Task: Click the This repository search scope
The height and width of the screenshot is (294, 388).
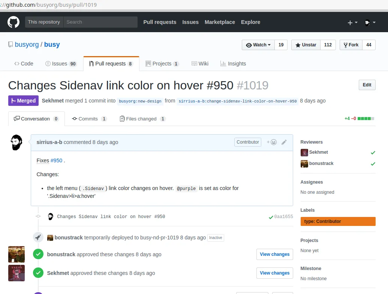Action: point(44,22)
